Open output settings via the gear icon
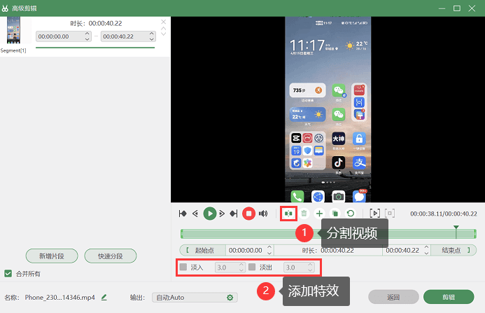Image resolution: width=485 pixels, height=313 pixels. (x=230, y=298)
